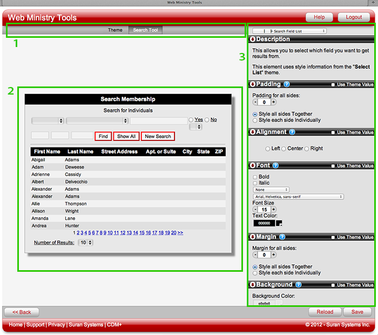Screen dimensions: 378x335
Task: Check Use Theme Value for Padding
Action: click(x=334, y=85)
